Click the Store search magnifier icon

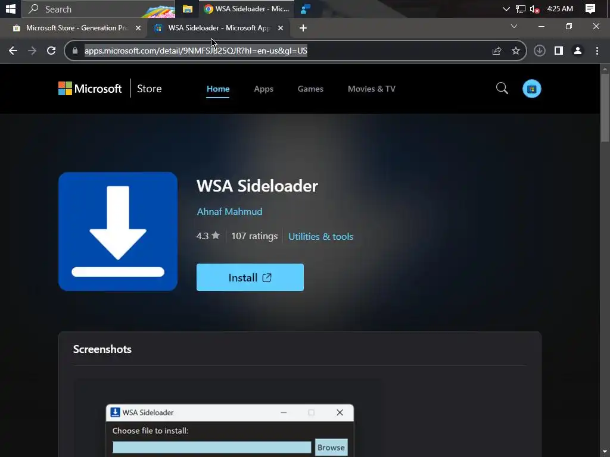click(502, 89)
